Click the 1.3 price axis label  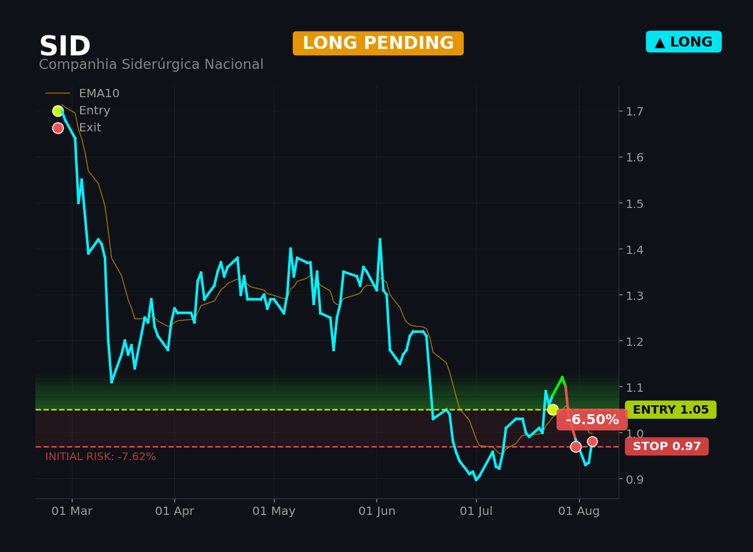pyautogui.click(x=635, y=295)
